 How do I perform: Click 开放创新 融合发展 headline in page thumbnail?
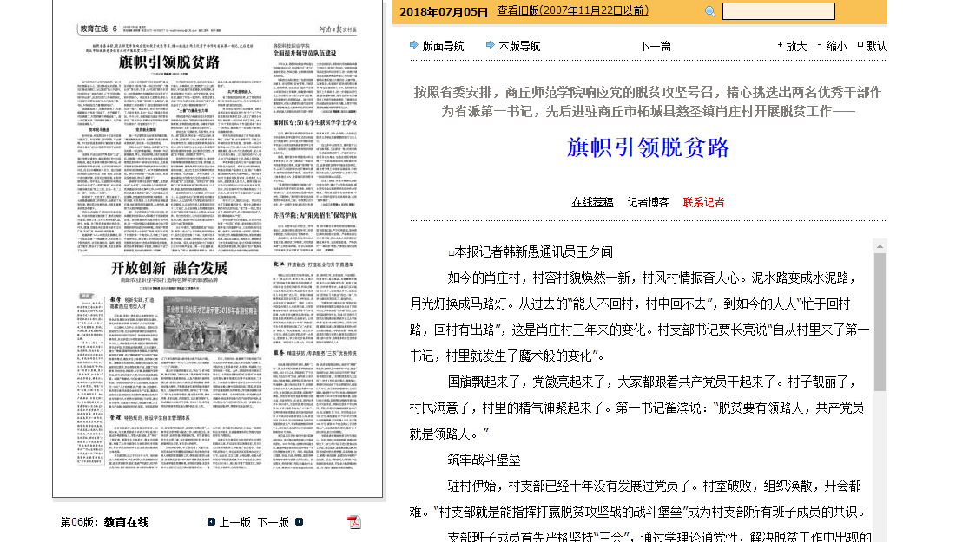pyautogui.click(x=169, y=268)
